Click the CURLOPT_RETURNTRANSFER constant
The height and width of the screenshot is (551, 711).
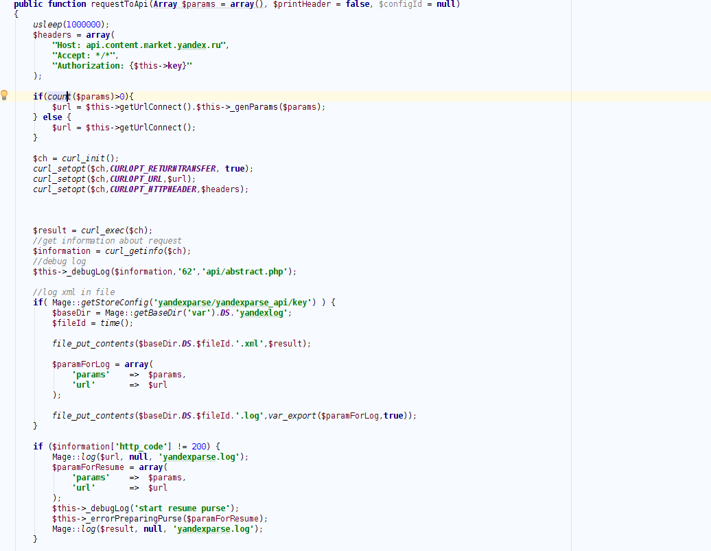point(163,168)
